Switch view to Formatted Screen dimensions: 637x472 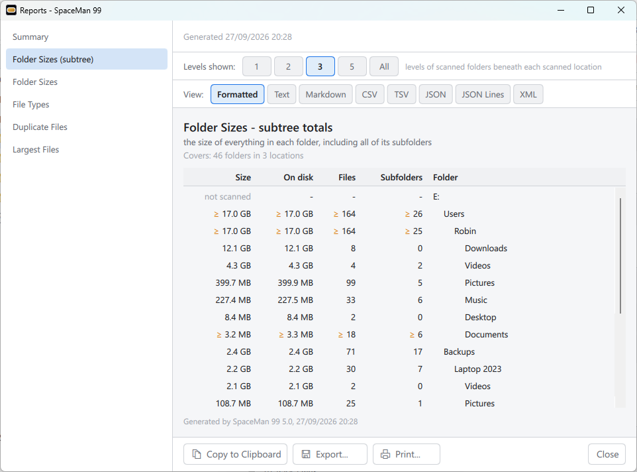[237, 94]
